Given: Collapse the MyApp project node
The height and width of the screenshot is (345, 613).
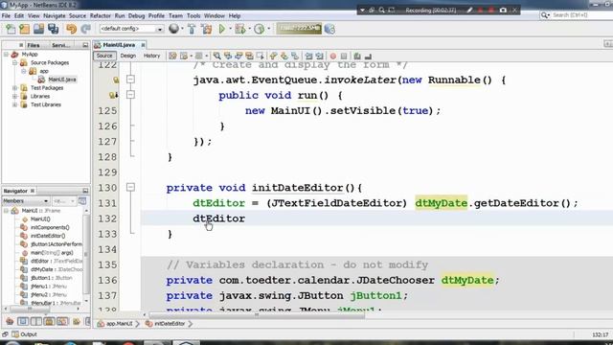Looking at the screenshot, I should 6,55.
